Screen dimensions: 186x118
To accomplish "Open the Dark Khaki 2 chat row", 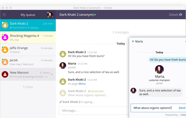I will tap(28, 25).
